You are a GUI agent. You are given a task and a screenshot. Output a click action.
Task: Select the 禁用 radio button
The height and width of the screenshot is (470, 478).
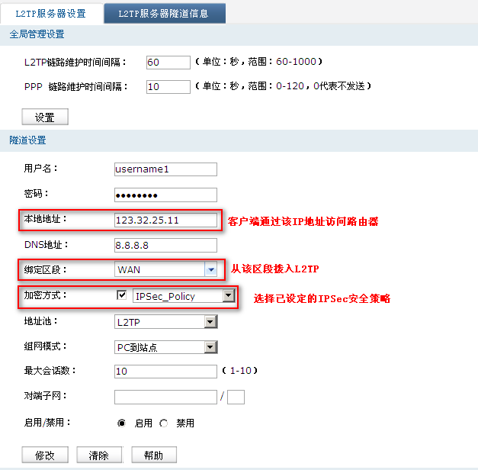click(164, 423)
